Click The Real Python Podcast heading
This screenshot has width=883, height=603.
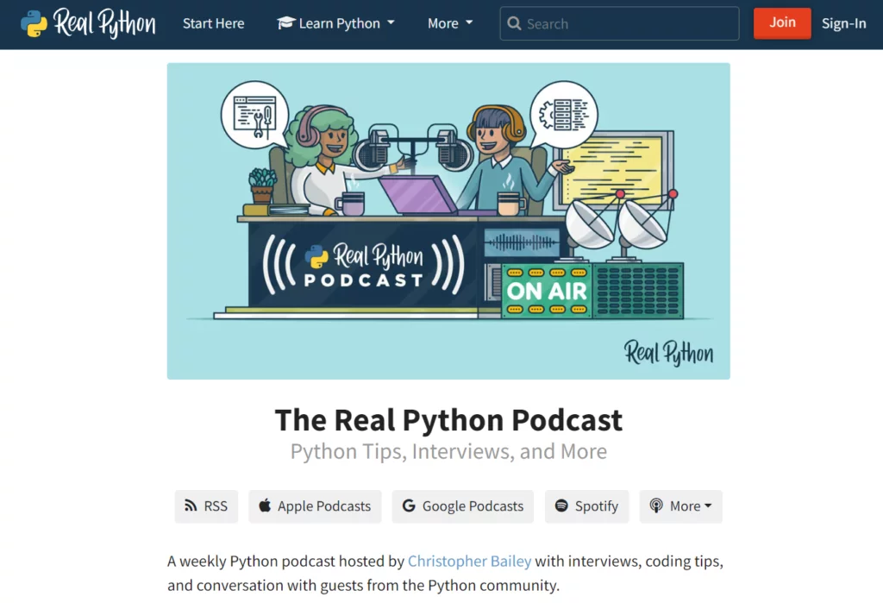[x=448, y=420]
